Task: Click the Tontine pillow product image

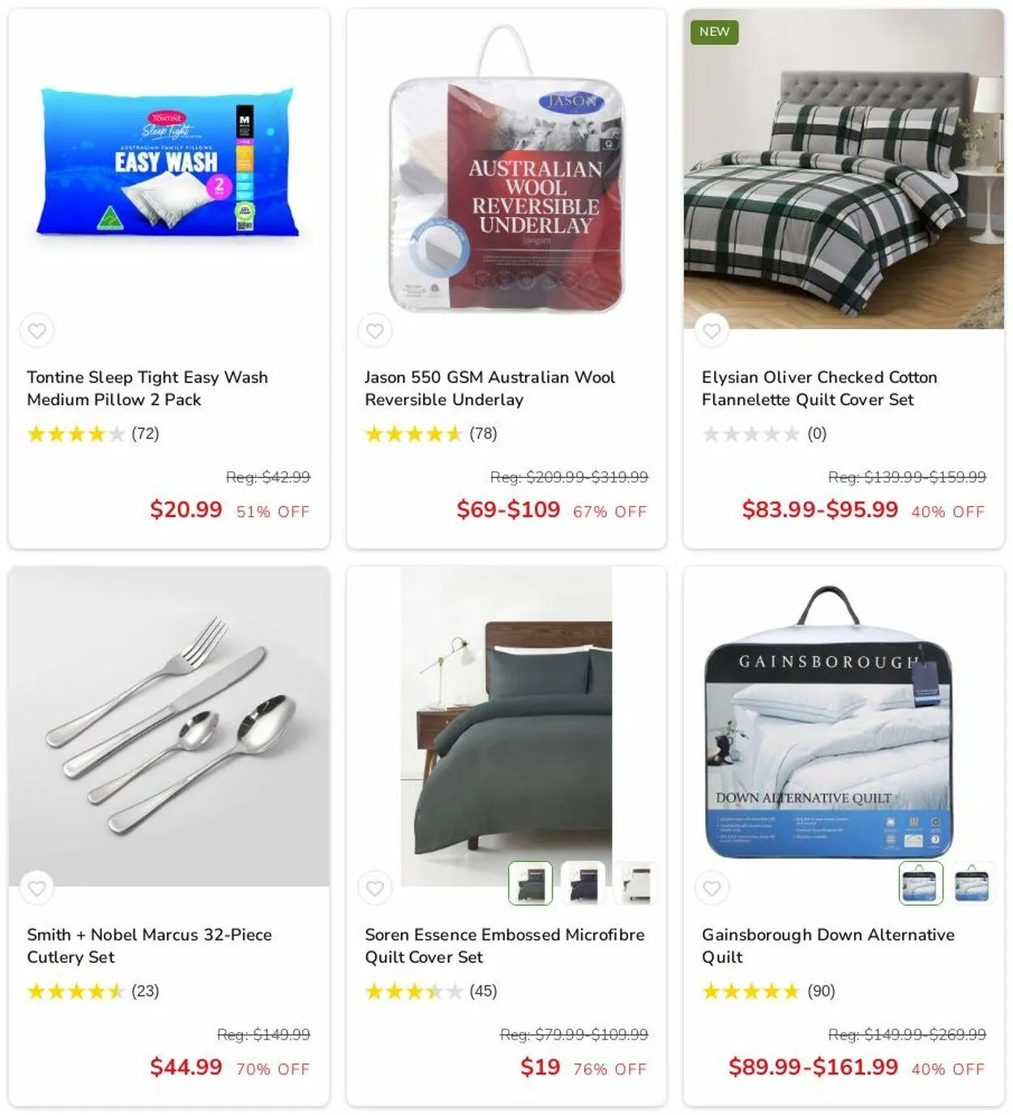Action: click(169, 164)
